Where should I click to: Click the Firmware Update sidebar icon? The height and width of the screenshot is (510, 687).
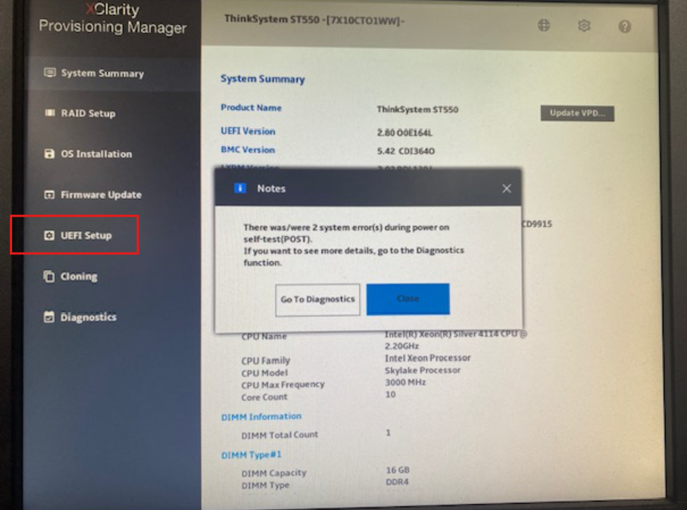(49, 194)
